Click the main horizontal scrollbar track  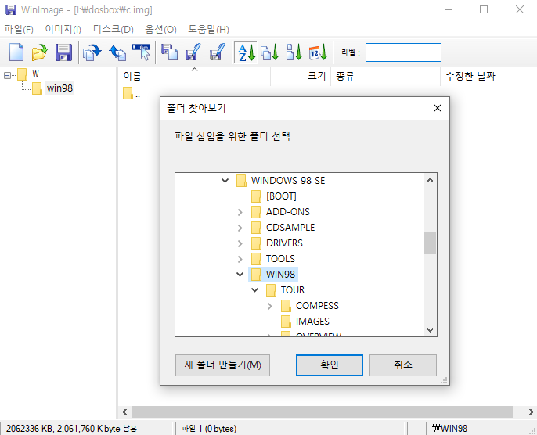(322, 412)
